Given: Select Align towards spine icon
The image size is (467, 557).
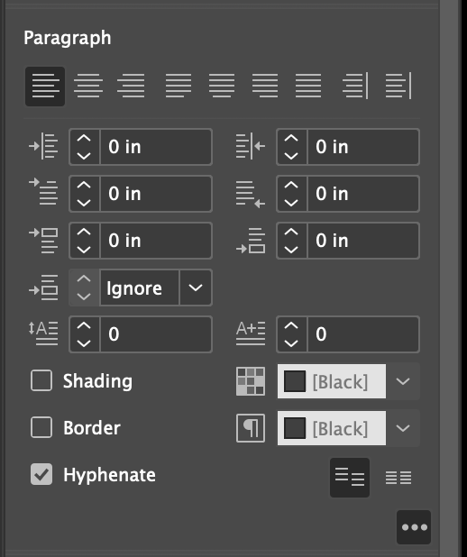Looking at the screenshot, I should [x=355, y=87].
